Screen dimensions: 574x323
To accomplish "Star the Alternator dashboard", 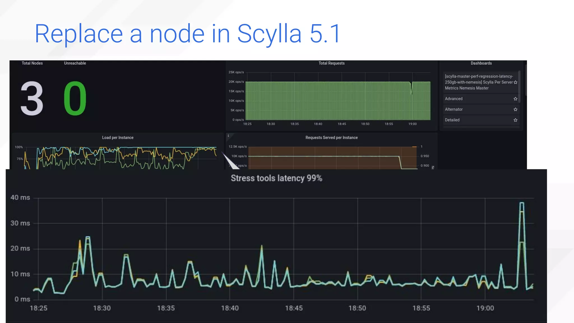I will point(515,109).
